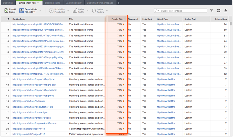This screenshot has height=137, width=233.
Task: Open the filter funnel icon
Action: point(212,11)
